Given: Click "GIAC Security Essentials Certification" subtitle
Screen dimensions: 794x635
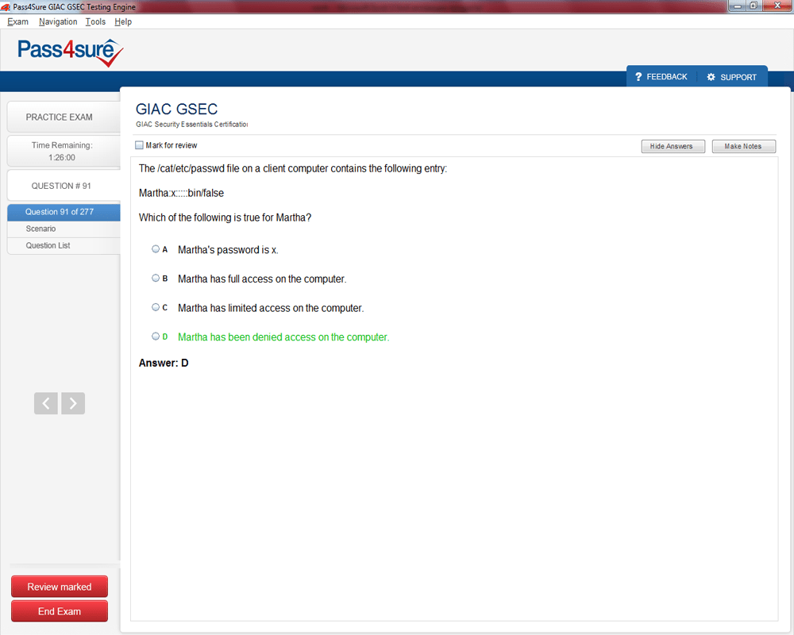Looking at the screenshot, I should coord(192,125).
